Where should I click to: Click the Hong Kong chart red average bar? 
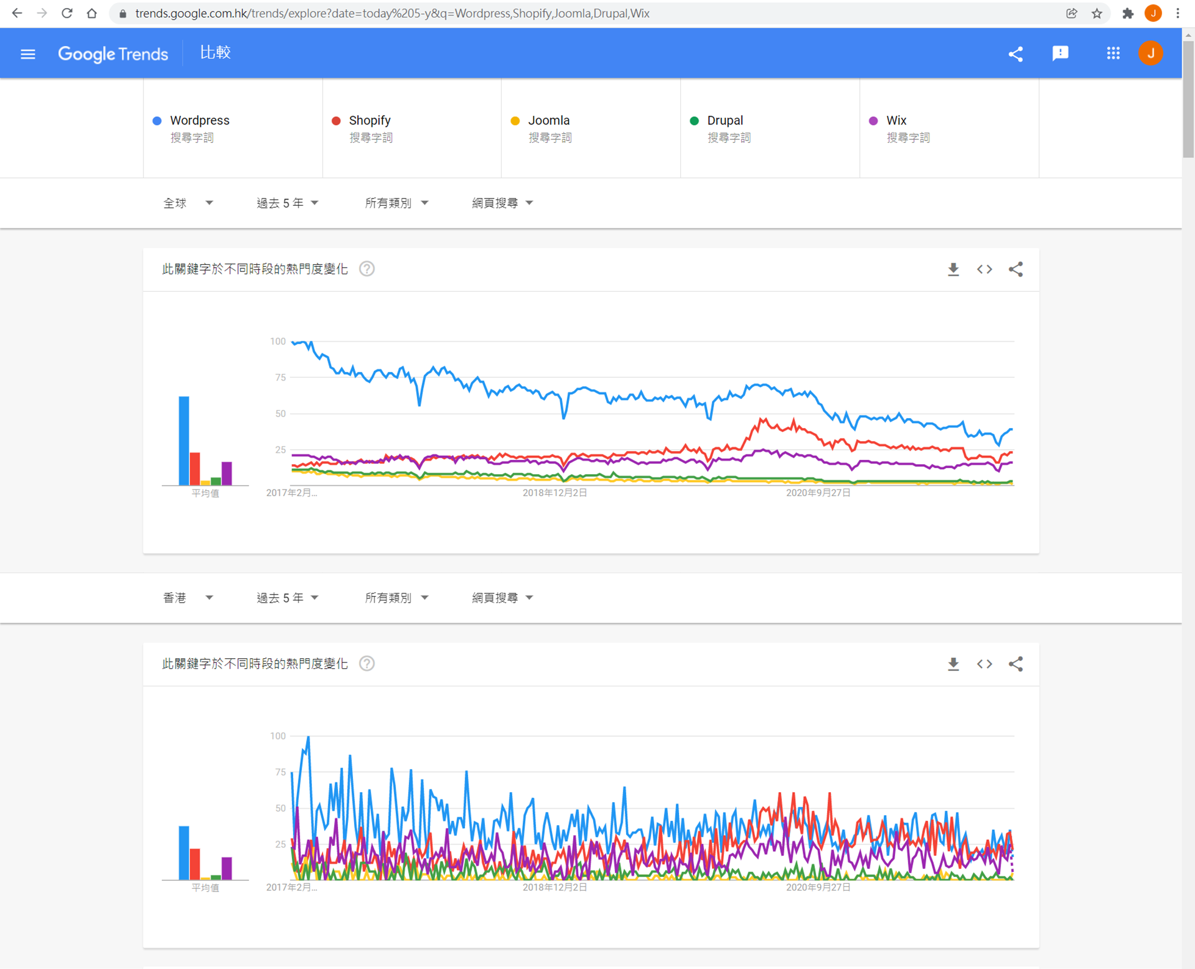(x=195, y=864)
